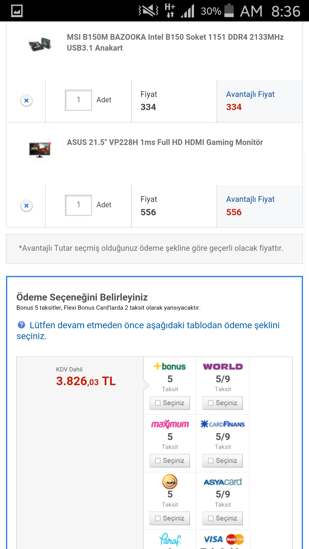
Task: Tap the World card logo
Action: pos(223,366)
